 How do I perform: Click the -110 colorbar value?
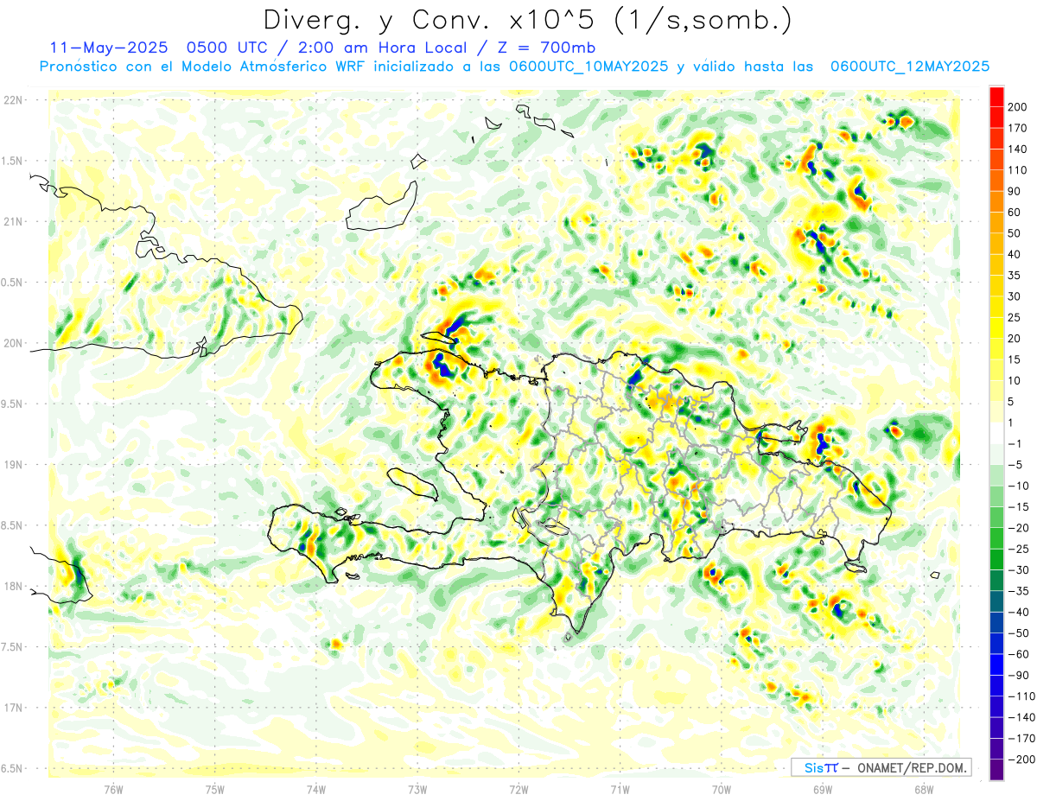1022,696
